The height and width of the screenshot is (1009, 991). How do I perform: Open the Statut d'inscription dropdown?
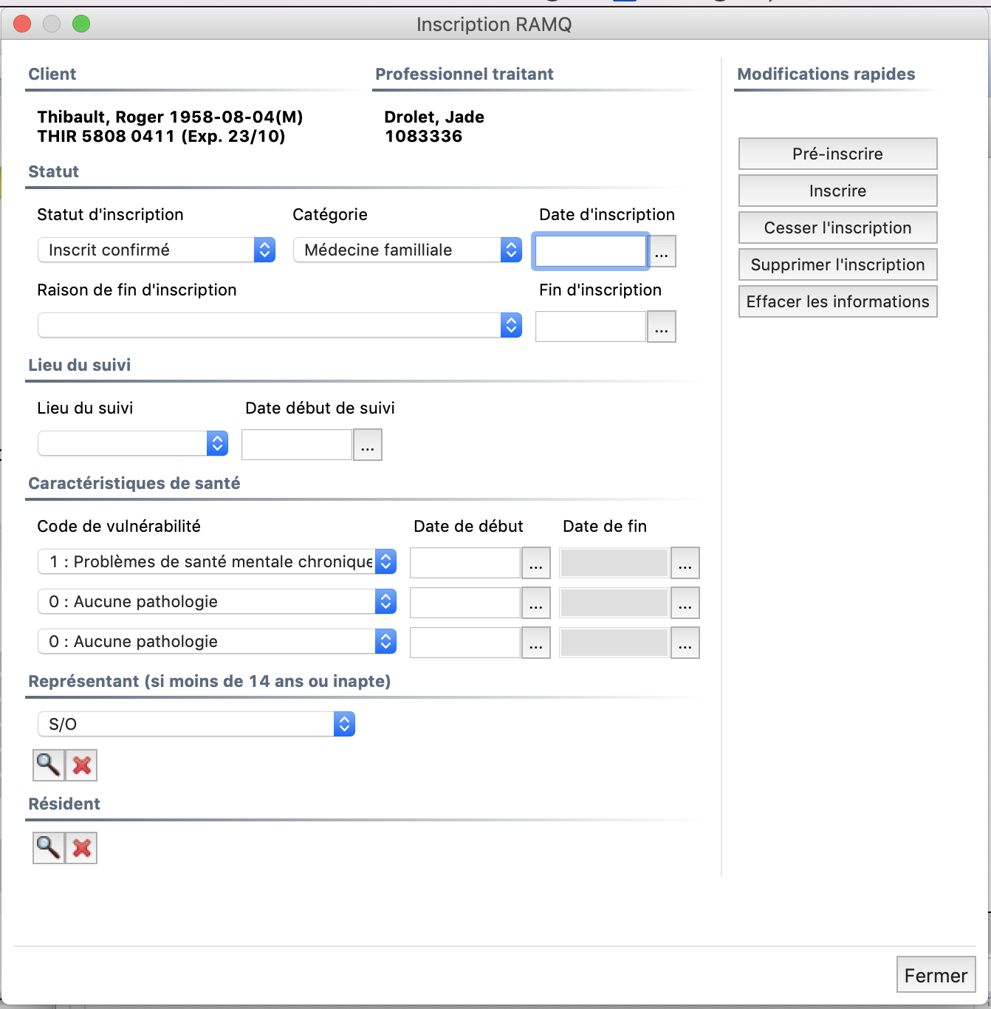157,250
